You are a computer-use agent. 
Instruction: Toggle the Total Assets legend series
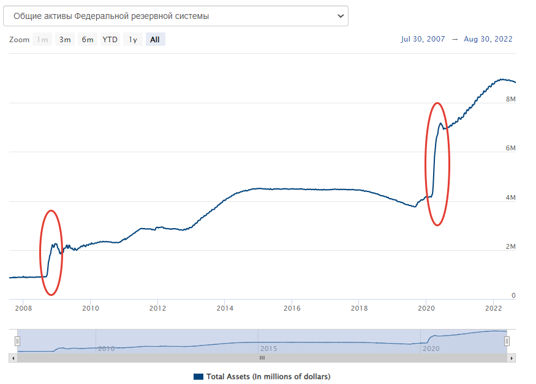(268, 376)
